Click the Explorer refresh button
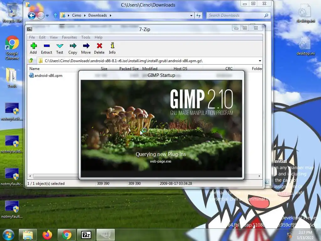 point(198,15)
